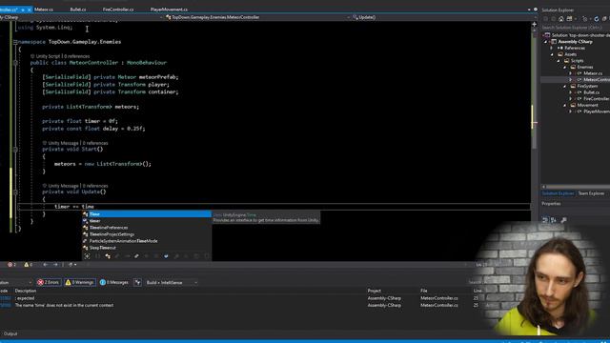Select Meteor.cs in Solution Explorer

click(593, 73)
